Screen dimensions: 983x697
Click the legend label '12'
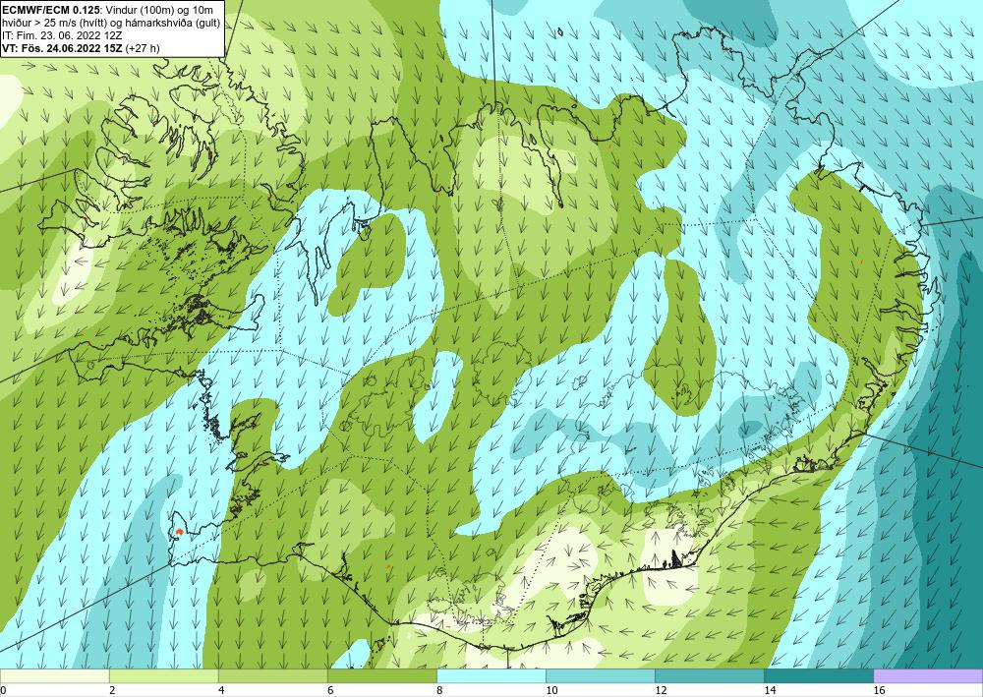(x=661, y=691)
